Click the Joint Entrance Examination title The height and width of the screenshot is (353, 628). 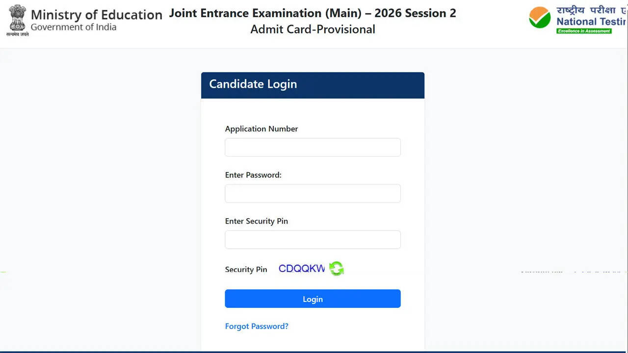pos(313,13)
